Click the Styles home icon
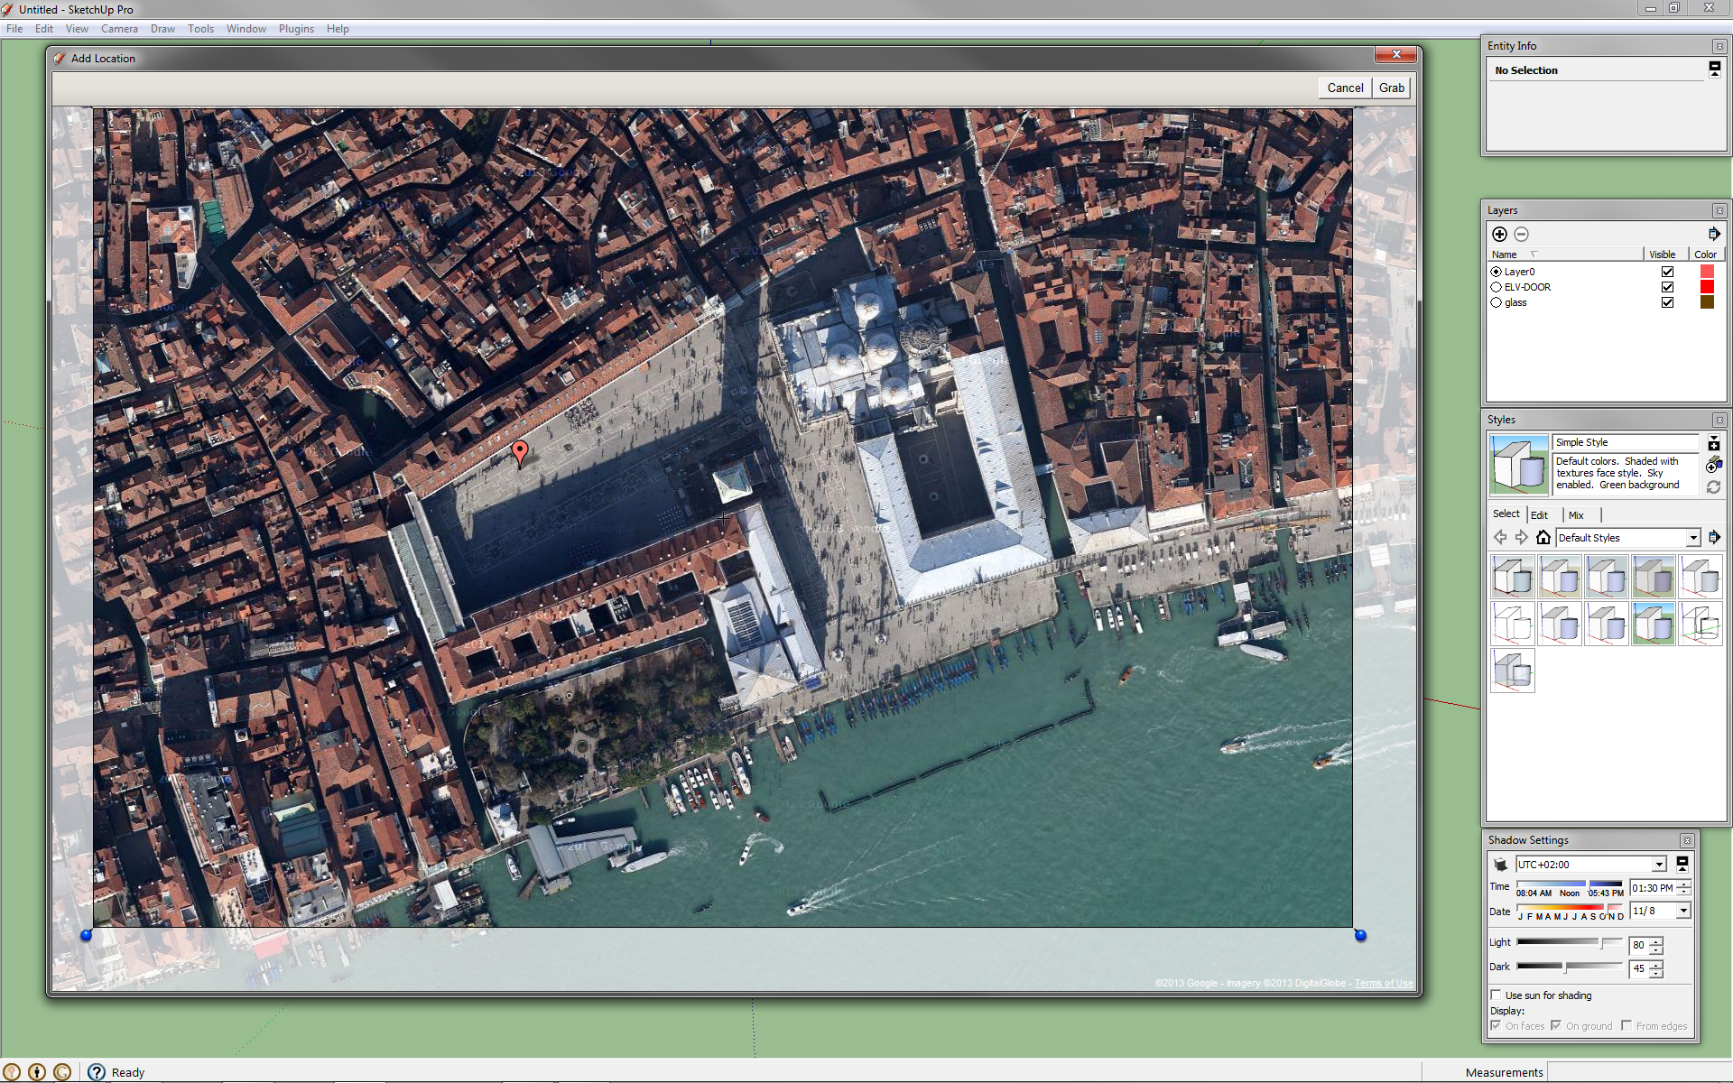 coord(1543,538)
